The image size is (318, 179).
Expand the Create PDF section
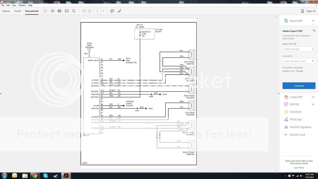(313, 97)
